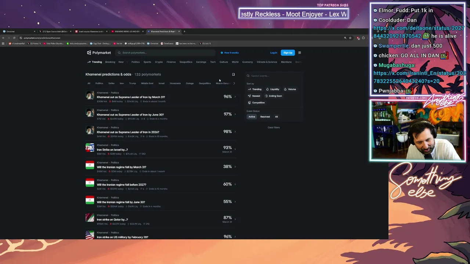This screenshot has height=264, width=470.
Task: Open the Climate & Science category
Action: pos(267,62)
